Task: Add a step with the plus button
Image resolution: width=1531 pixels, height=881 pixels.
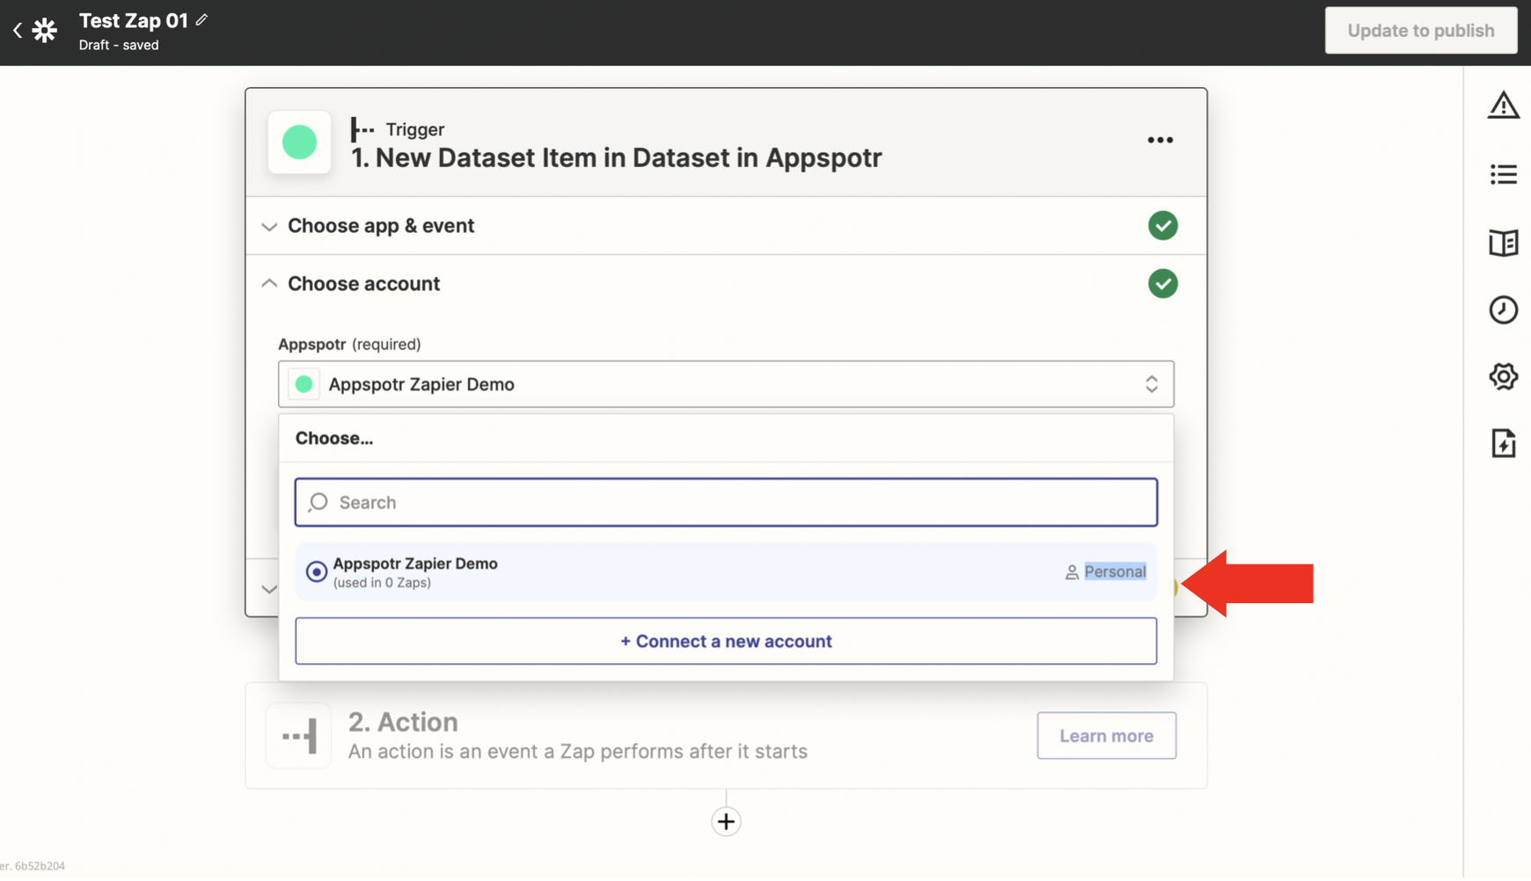Action: [726, 821]
